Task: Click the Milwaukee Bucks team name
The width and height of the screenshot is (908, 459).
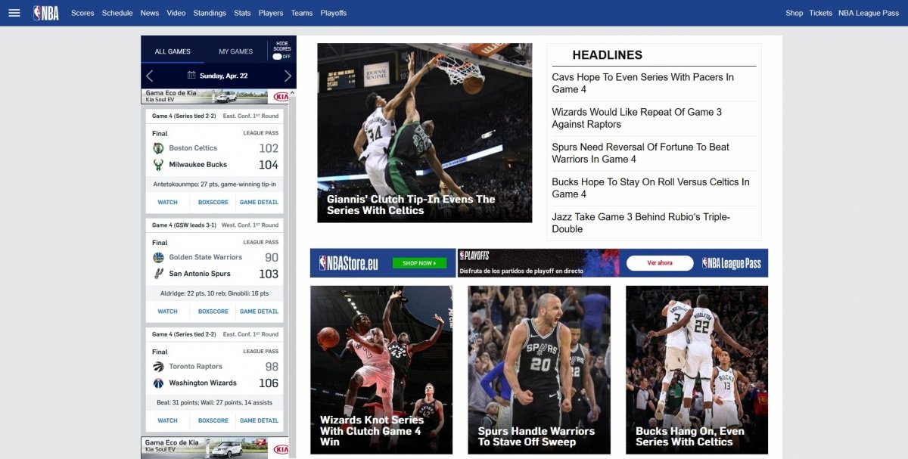Action: 198,165
